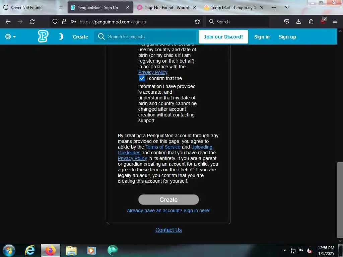Click the key saved-password icon
This screenshot has height=257, width=343.
[x=73, y=21]
